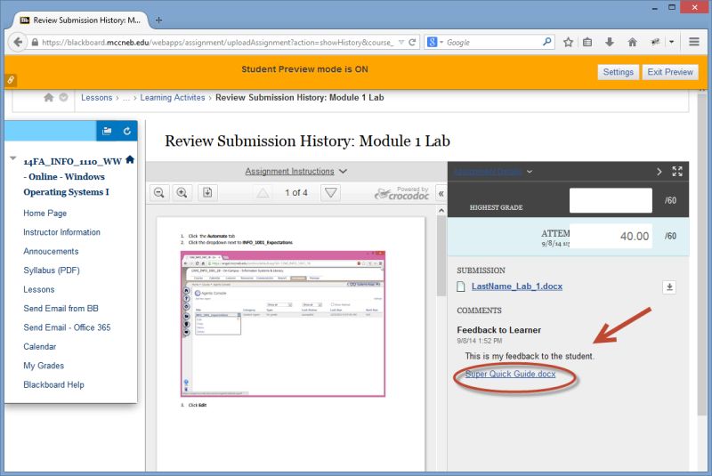
Task: Open the Lessons breadcrumb link
Action: point(96,97)
